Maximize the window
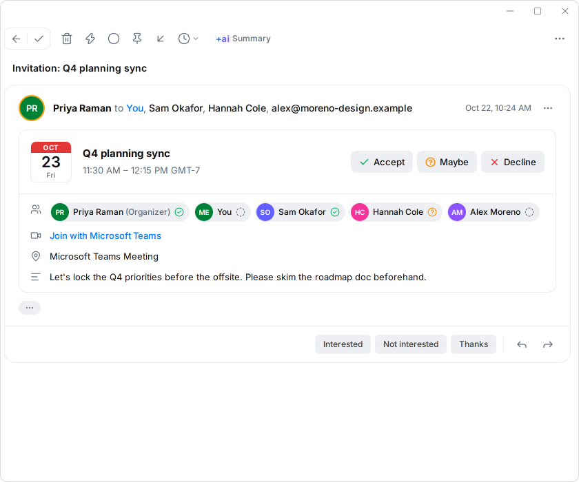The image size is (579, 482). coord(538,11)
